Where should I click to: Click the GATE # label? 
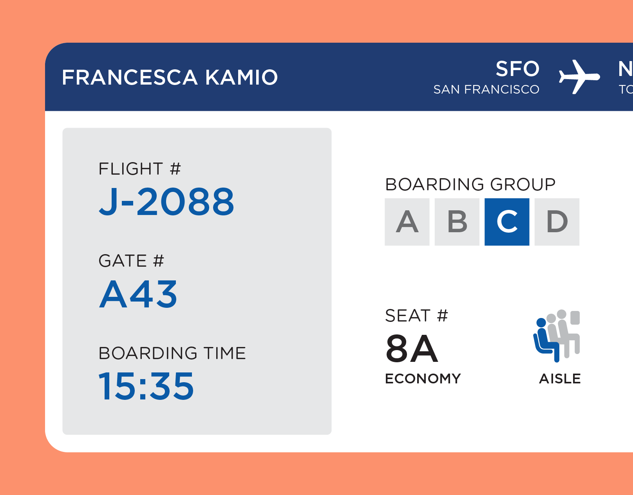pos(131,261)
